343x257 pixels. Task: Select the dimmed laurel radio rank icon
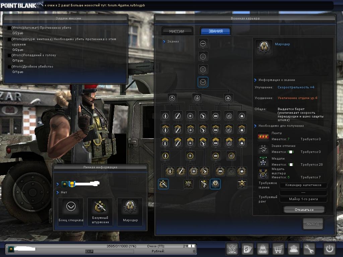[231, 171]
